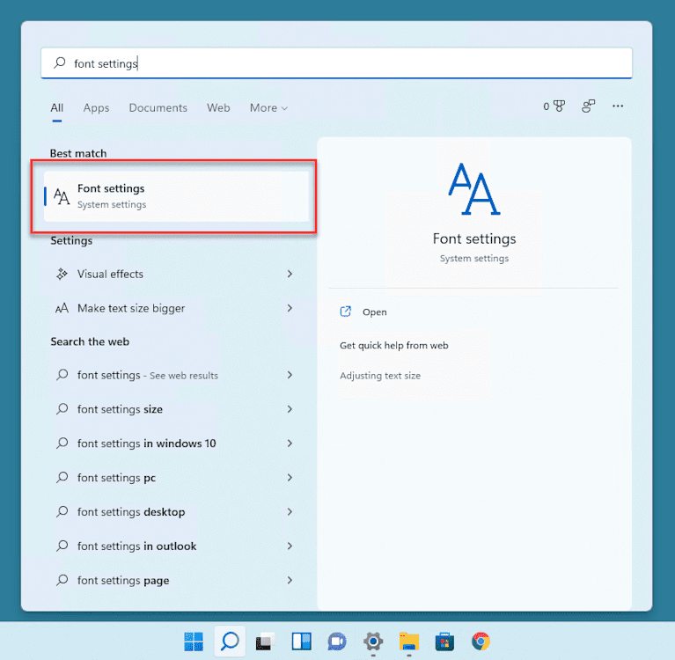Click the search account/feedback icon
The width and height of the screenshot is (675, 660).
point(588,106)
